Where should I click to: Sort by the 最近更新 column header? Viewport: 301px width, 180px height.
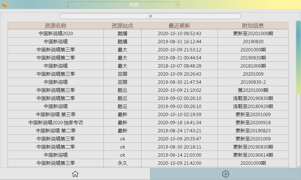point(179,25)
